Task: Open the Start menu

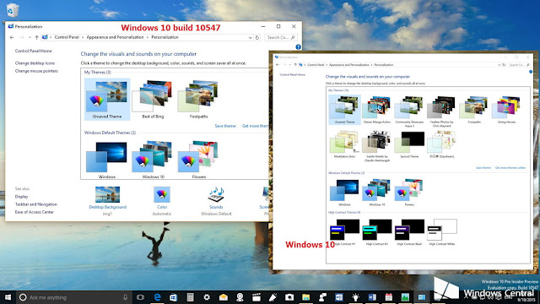Action: [8, 297]
